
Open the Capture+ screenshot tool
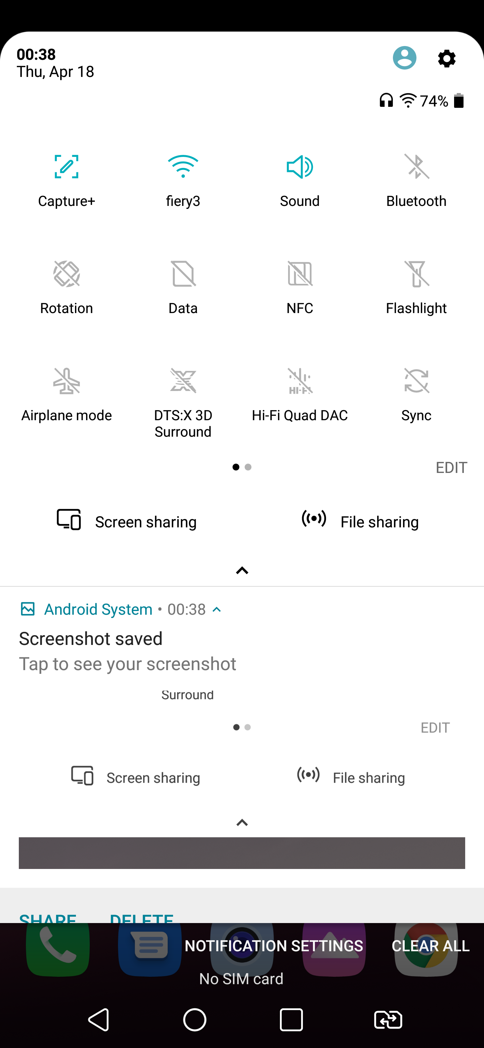tap(66, 167)
